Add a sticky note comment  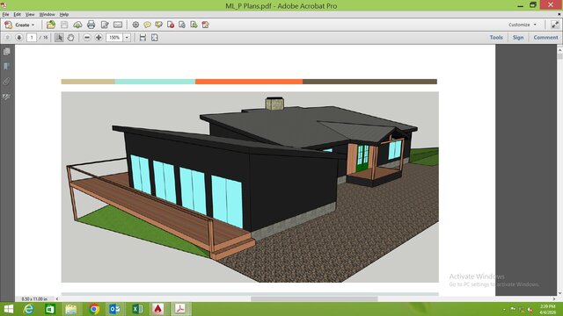(x=147, y=25)
